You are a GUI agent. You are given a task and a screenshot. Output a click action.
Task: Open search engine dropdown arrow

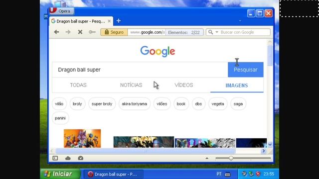(x=217, y=32)
